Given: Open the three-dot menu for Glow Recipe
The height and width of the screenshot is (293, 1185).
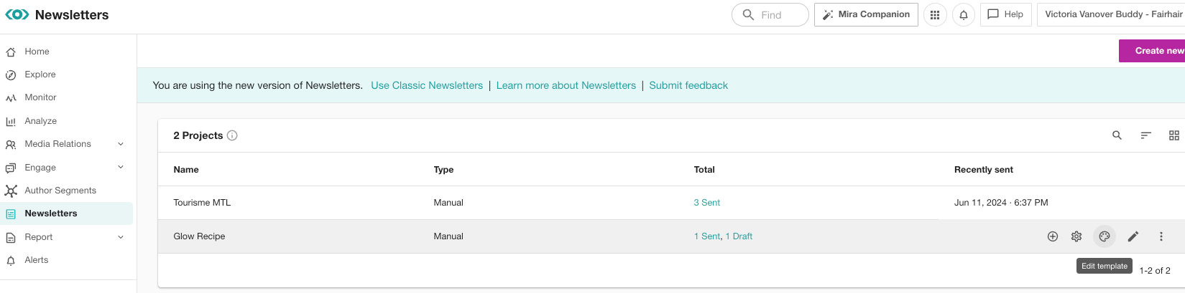Looking at the screenshot, I should [1161, 236].
